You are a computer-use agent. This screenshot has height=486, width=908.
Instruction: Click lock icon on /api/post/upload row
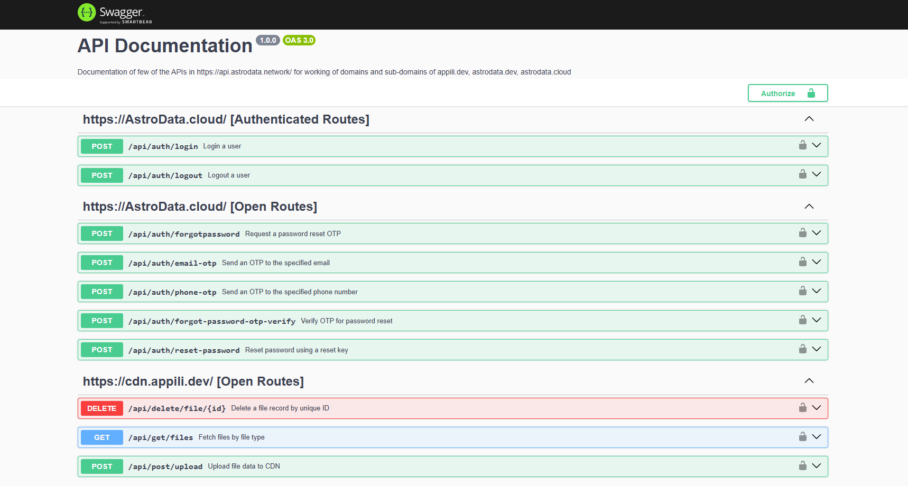[802, 466]
